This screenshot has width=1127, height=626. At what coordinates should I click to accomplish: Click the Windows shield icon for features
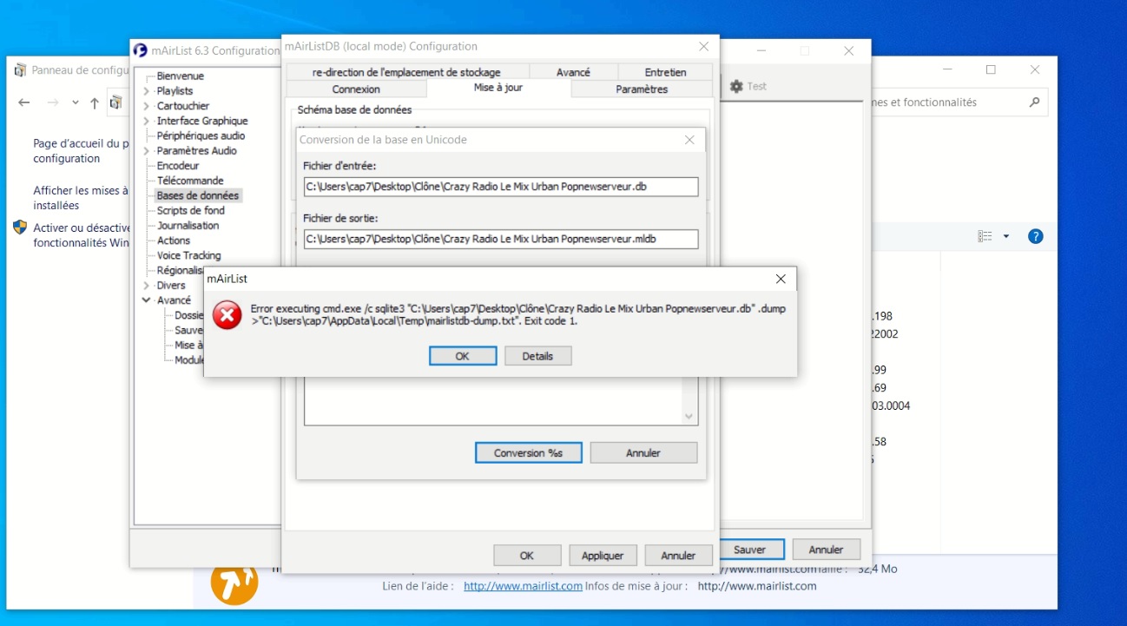point(20,227)
